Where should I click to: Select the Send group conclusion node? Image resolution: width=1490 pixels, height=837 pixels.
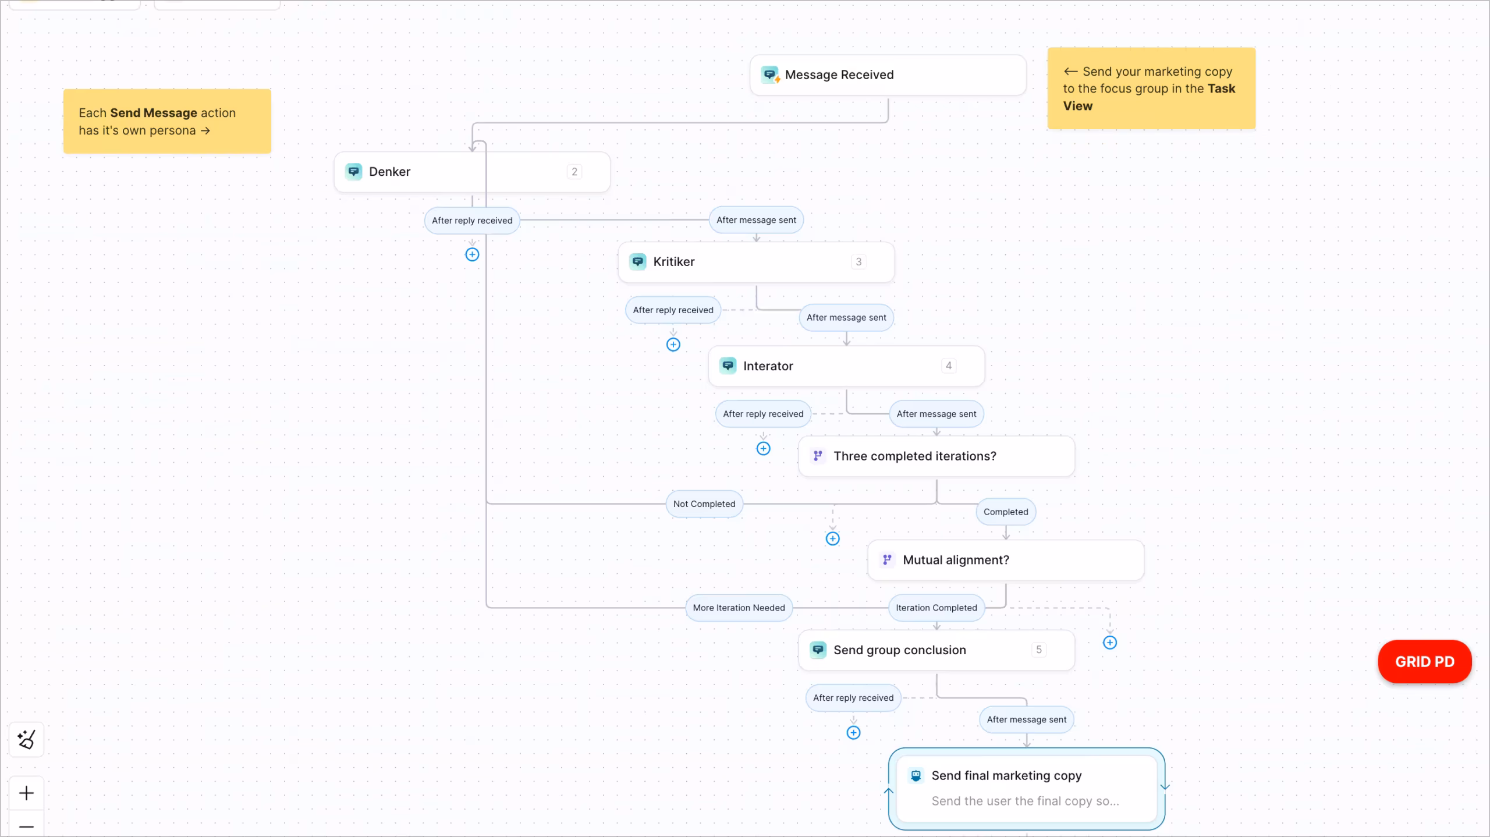[x=936, y=650]
